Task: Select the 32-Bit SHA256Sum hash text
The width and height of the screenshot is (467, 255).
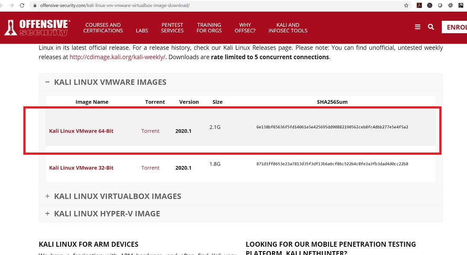Action: [x=333, y=164]
